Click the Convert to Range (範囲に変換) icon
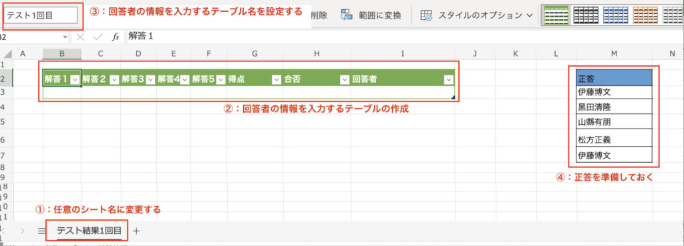The height and width of the screenshot is (246, 684). pos(347,15)
